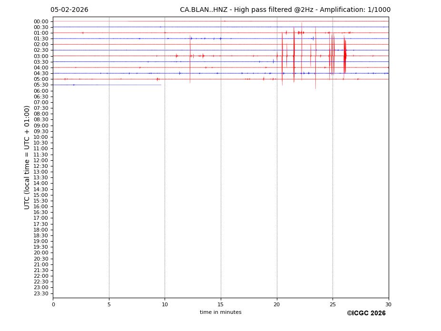Pick the 12:00 time row label
Viewport: 441px width, 331px height.
click(41, 160)
